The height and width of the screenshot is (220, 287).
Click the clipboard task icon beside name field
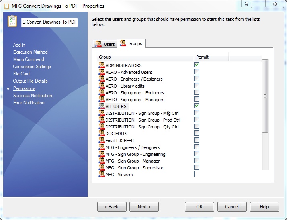[12, 21]
